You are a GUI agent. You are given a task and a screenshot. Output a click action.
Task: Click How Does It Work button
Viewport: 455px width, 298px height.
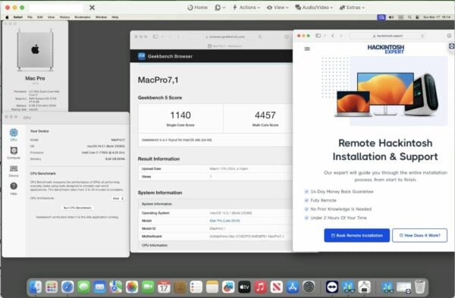pyautogui.click(x=419, y=235)
